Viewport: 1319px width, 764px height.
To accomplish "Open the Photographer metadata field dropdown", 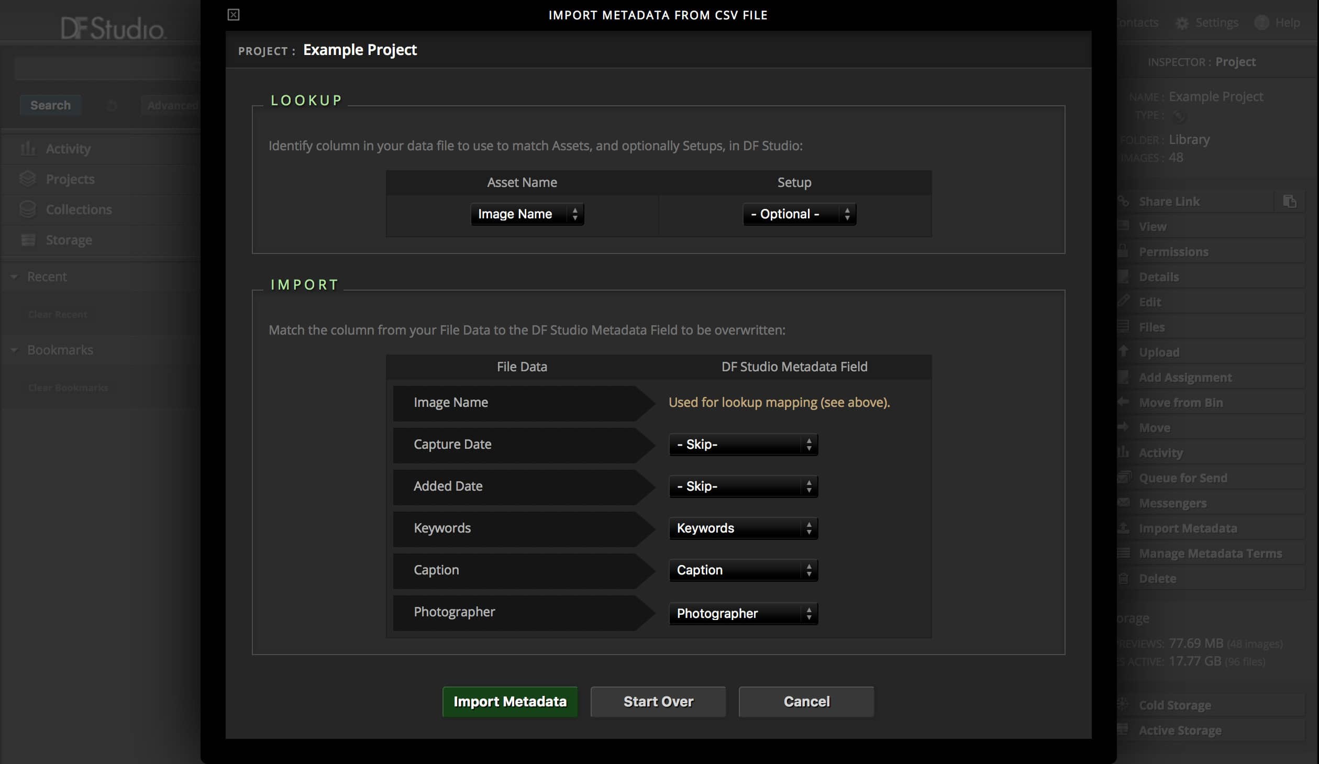I will pyautogui.click(x=743, y=613).
